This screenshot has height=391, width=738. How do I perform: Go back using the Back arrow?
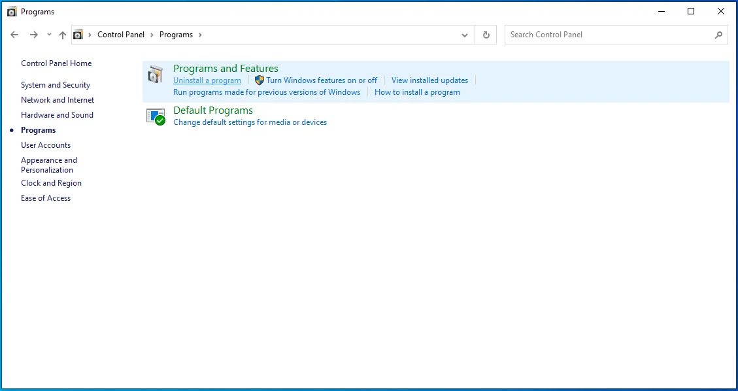click(x=14, y=35)
